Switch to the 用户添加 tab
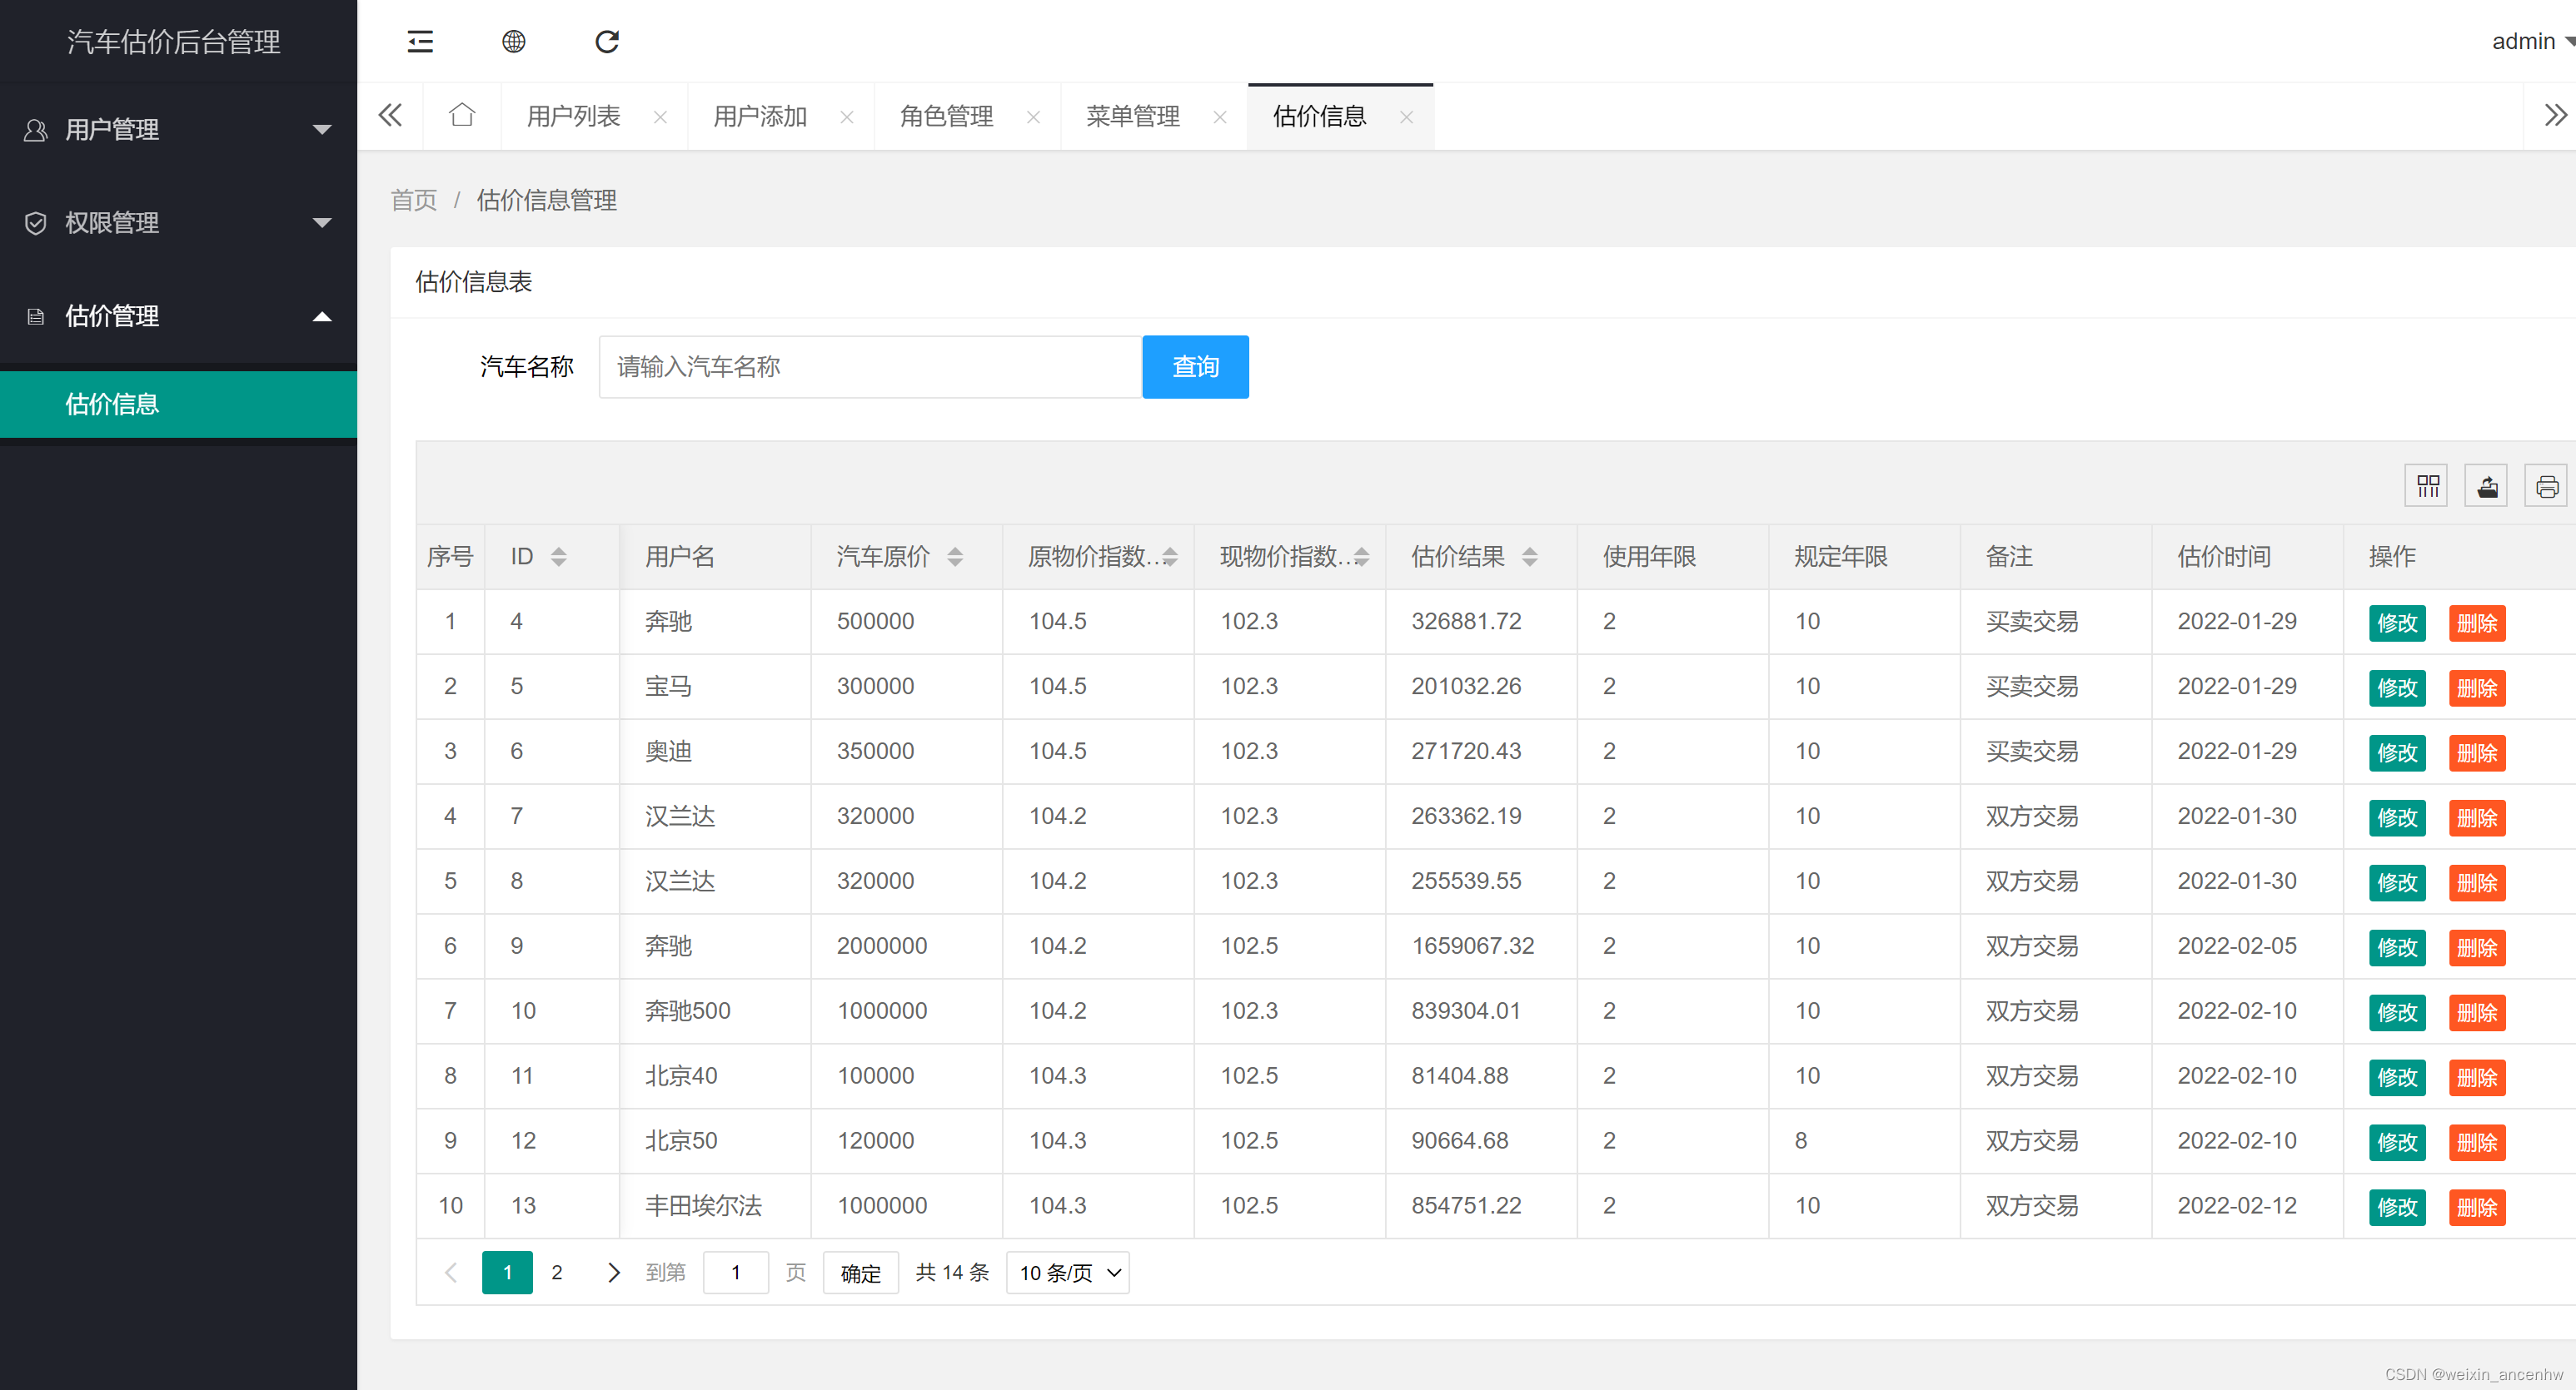The image size is (2576, 1390). (x=760, y=116)
